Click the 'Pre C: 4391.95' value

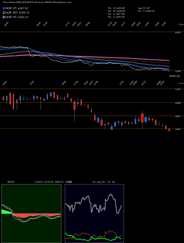(x=116, y=17)
